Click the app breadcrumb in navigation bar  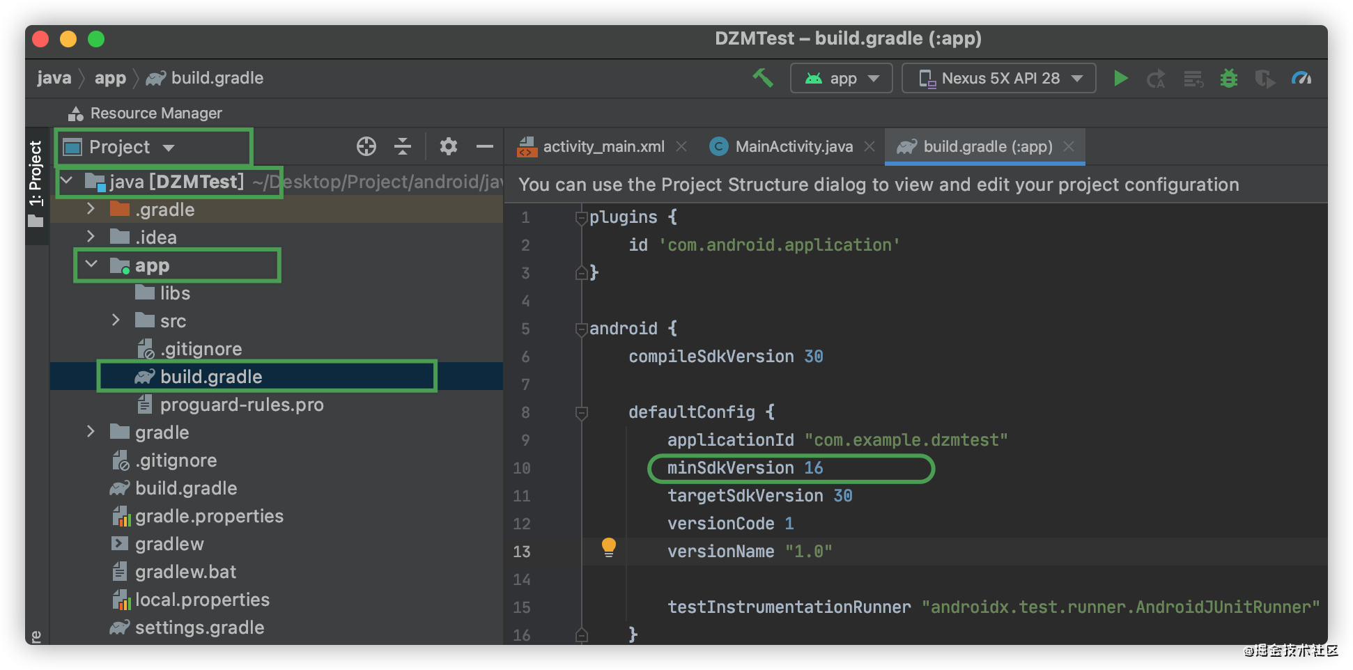[x=110, y=78]
